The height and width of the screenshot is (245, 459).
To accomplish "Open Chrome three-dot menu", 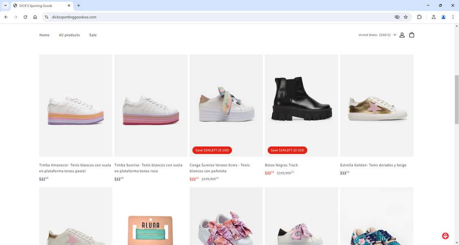I will click(x=453, y=17).
